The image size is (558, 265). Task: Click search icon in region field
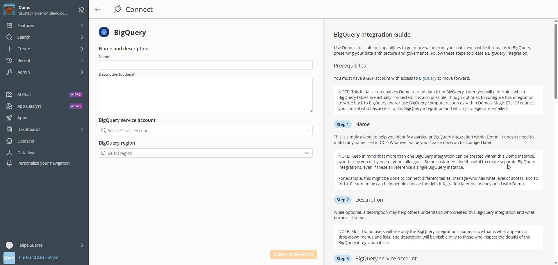tap(103, 153)
